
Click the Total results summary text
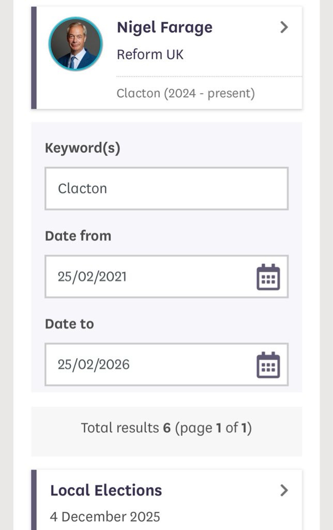(x=120, y=428)
